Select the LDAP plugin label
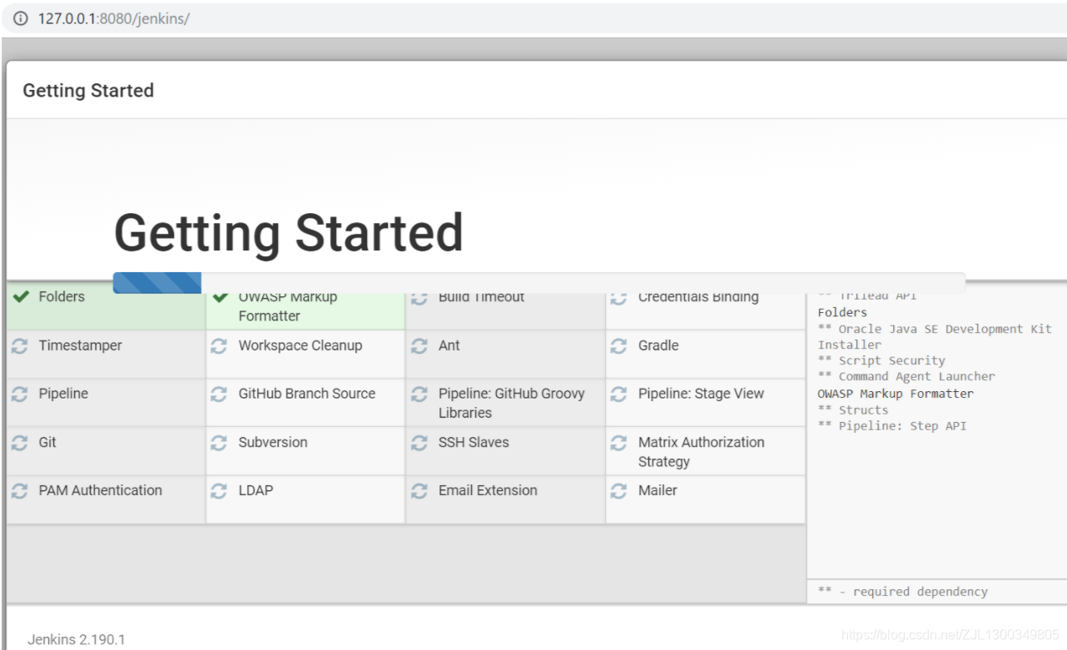Viewport: 1067px width, 650px height. click(x=256, y=490)
